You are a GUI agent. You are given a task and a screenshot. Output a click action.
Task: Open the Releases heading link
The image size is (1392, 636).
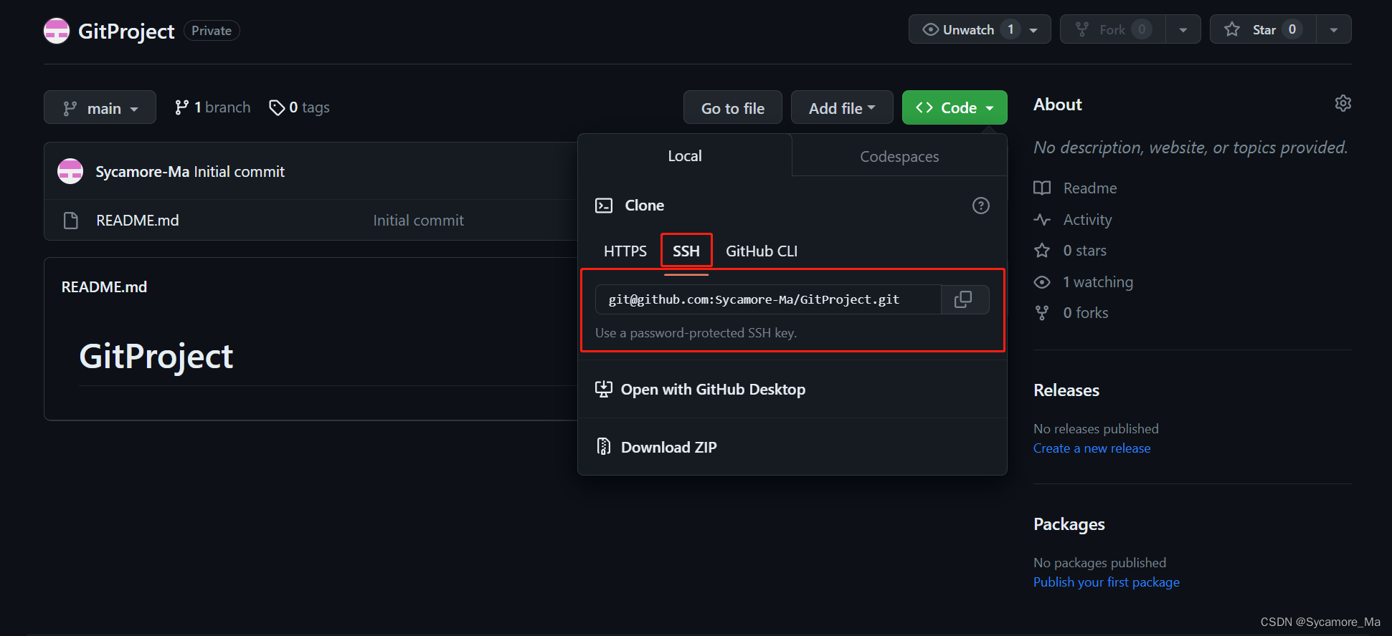pyautogui.click(x=1066, y=390)
